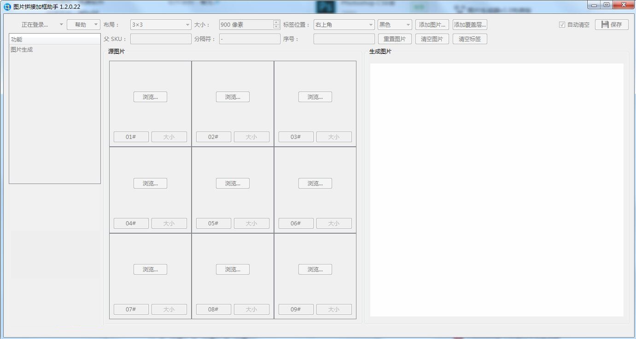Click the 07# label field
Viewport: 636px width, 339px height.
(x=131, y=310)
